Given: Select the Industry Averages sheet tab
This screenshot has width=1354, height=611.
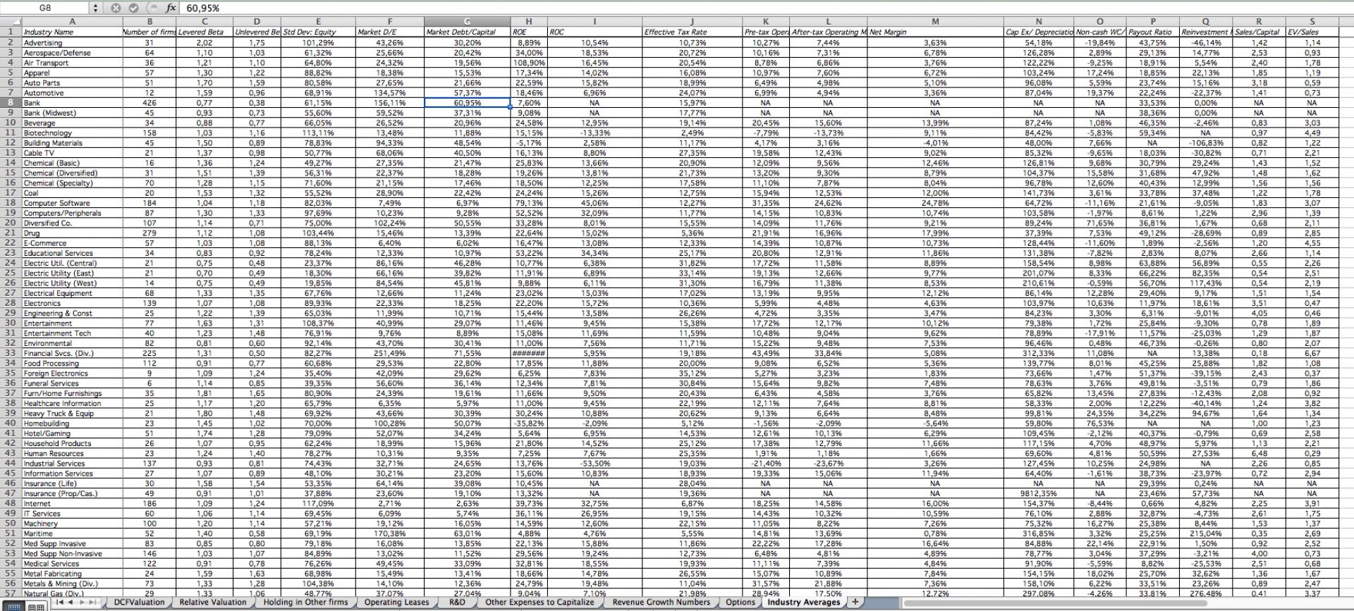Looking at the screenshot, I should pos(803,603).
